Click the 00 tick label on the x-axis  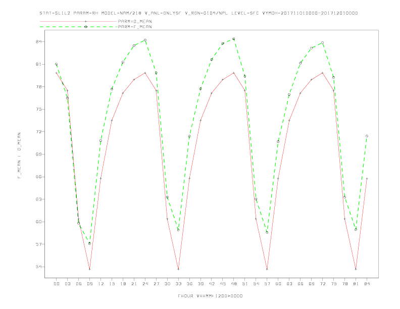pyautogui.click(x=57, y=284)
